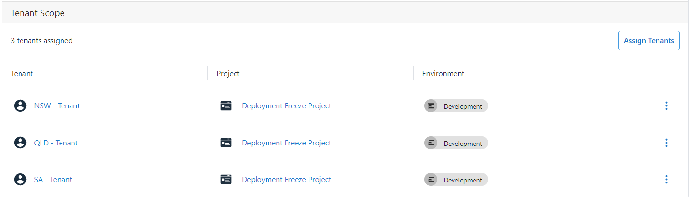The image size is (690, 201).
Task: Click the Tenant column header
Action: (x=22, y=74)
